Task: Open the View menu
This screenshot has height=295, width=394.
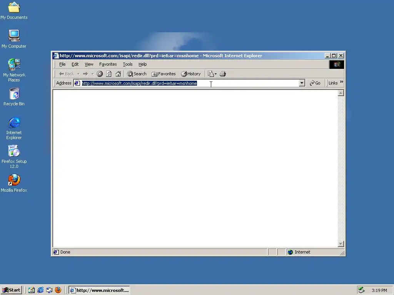Action: 89,64
